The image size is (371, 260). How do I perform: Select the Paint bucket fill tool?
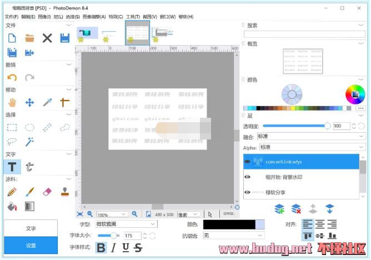tap(12, 206)
